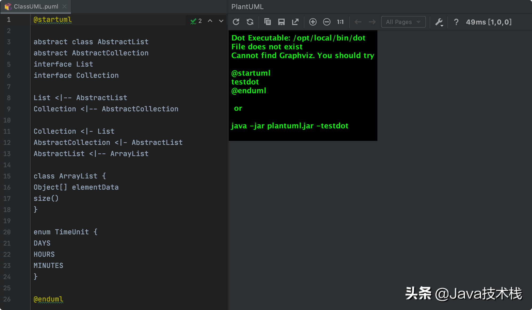Click the 'Object[] elementData' line

pos(76,187)
